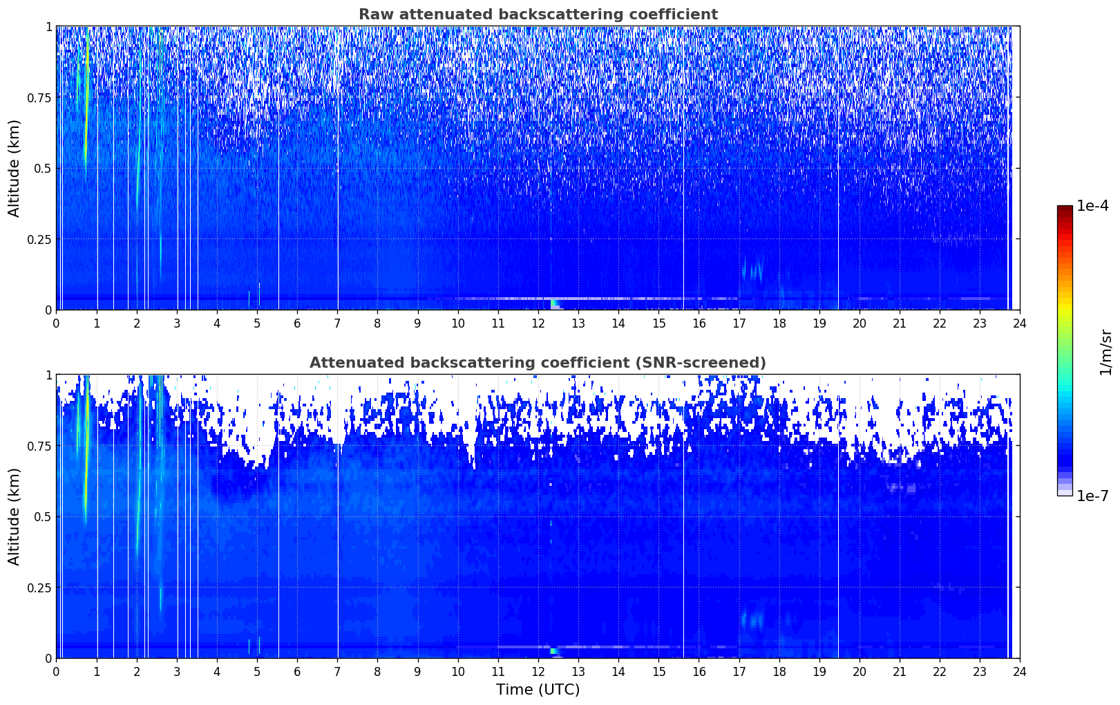Click the yellow streak before 1 UTC in SNR-screened plot
The width and height of the screenshot is (1120, 705).
pos(86,484)
